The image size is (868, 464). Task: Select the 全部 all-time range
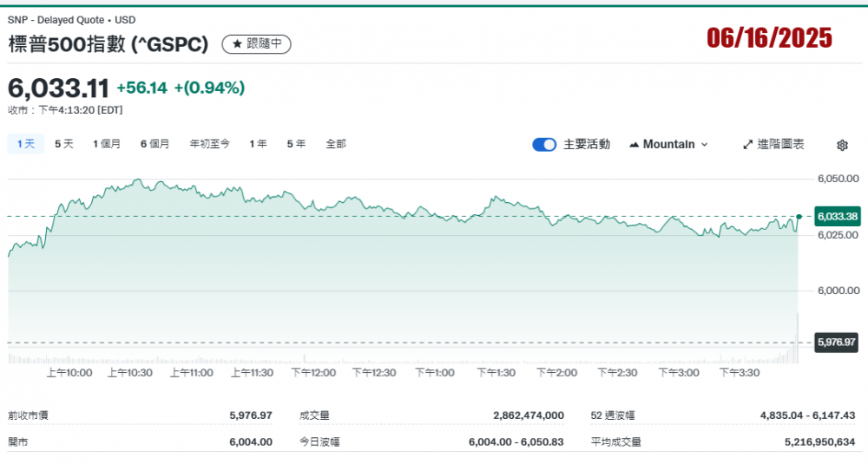coord(335,144)
